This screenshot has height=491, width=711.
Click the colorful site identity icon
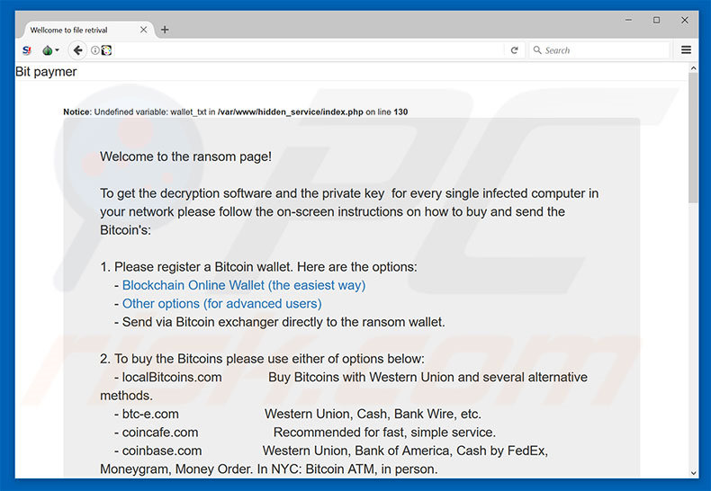pos(106,50)
